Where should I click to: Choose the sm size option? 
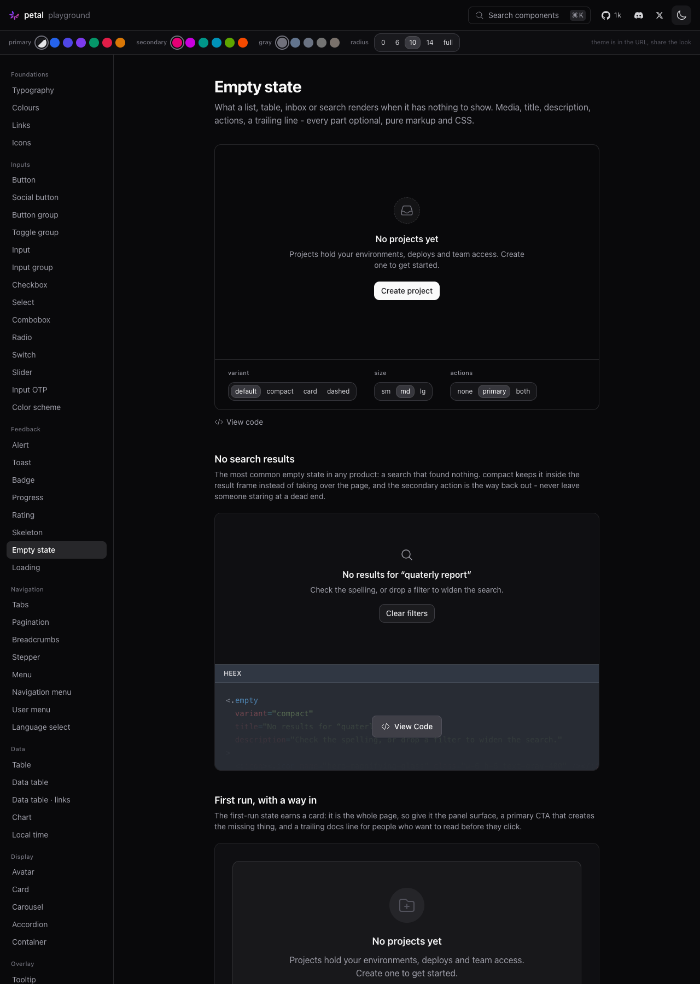pyautogui.click(x=386, y=391)
